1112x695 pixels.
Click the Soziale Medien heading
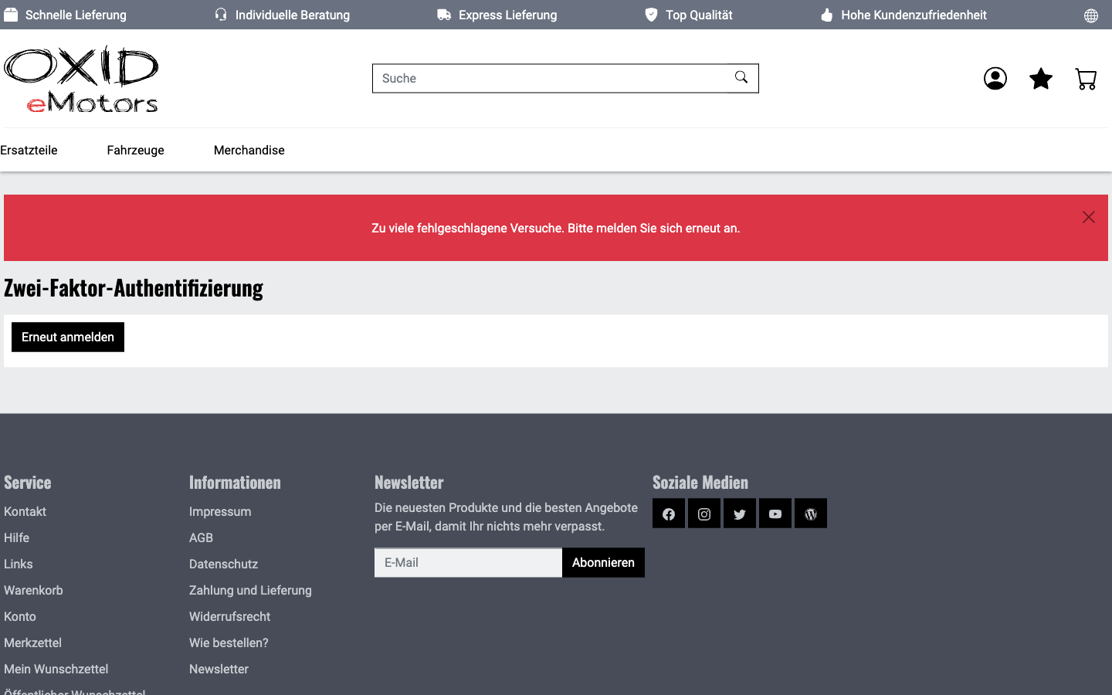pyautogui.click(x=700, y=483)
